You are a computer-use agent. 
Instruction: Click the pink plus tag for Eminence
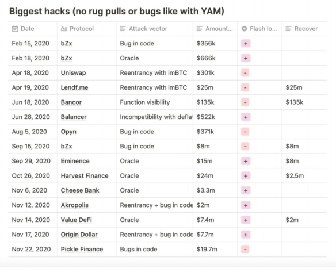246,161
